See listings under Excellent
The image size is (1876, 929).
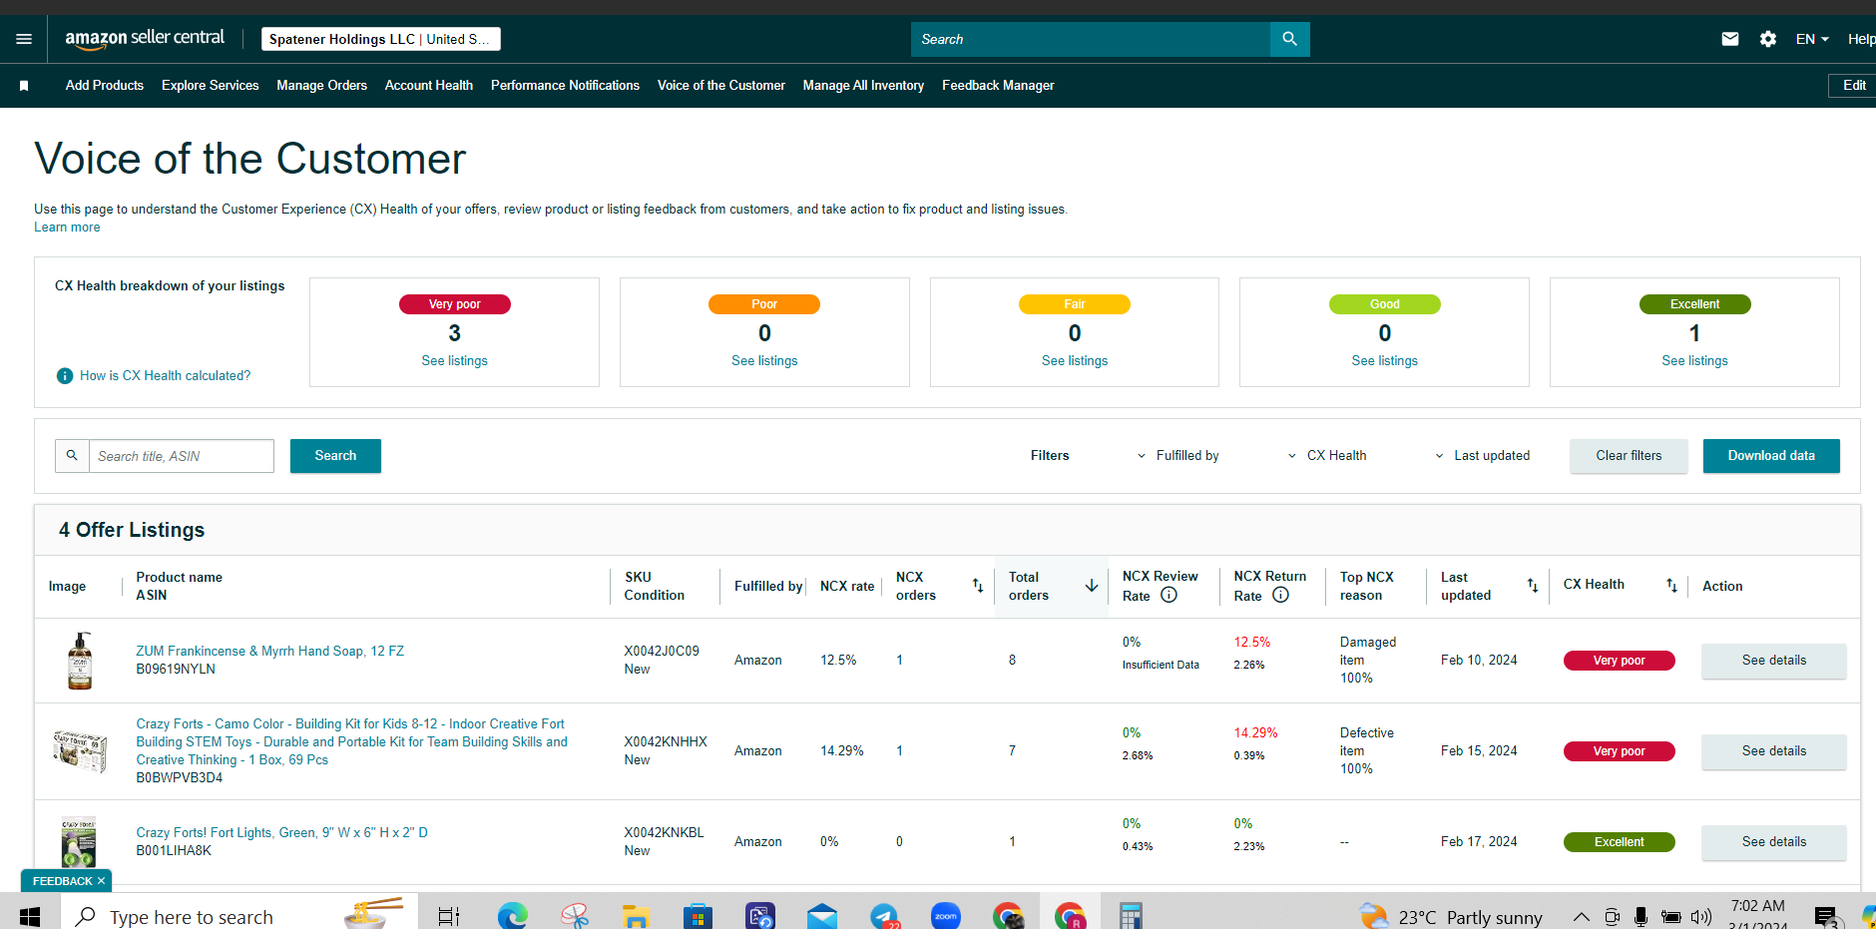[x=1694, y=361]
